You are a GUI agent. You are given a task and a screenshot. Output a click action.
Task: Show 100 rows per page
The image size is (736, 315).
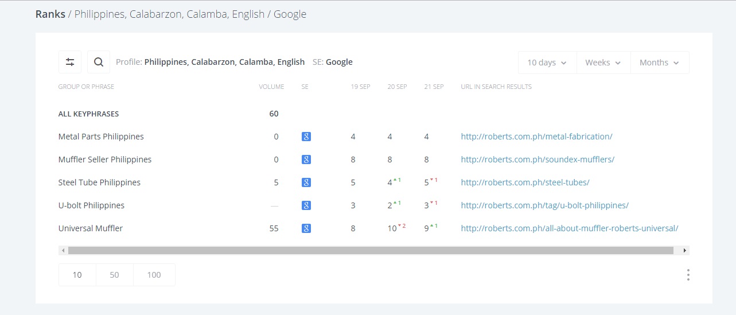click(x=154, y=275)
